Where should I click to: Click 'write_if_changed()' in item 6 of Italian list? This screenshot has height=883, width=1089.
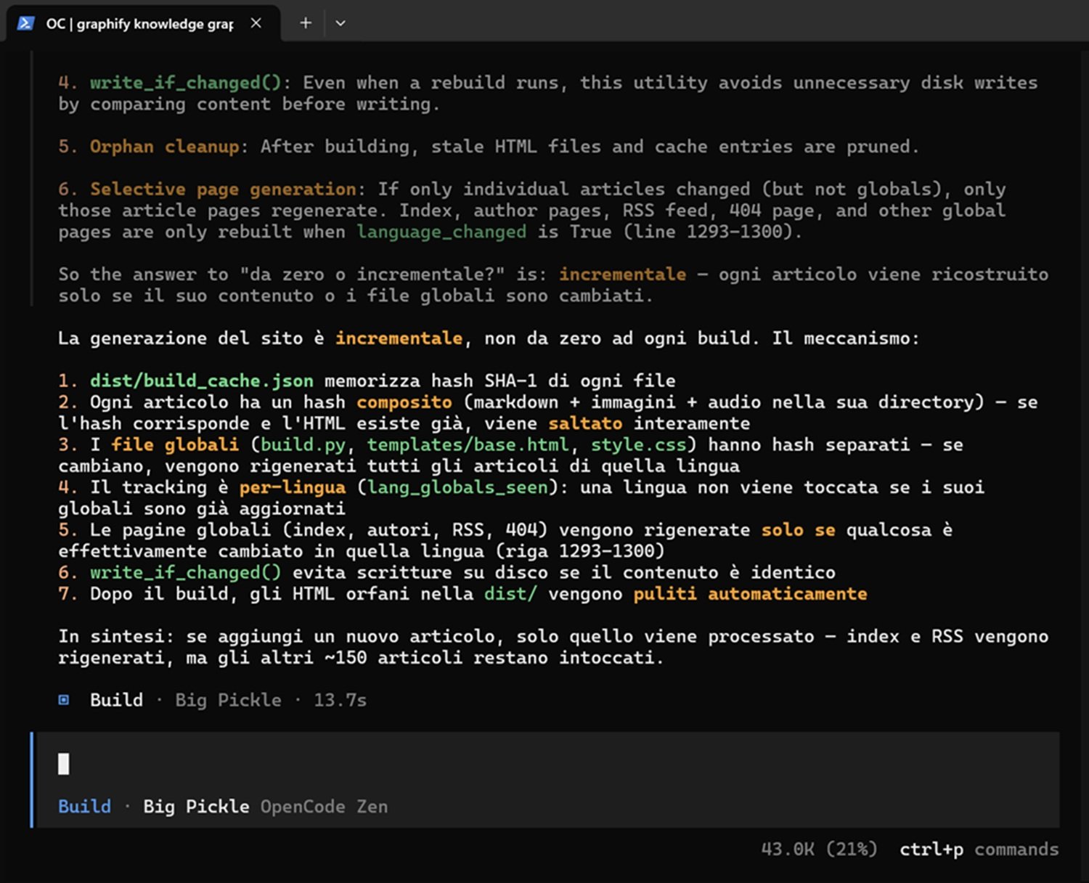point(185,572)
